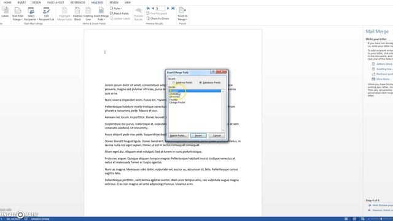Click Match Fields in the ribbon
The height and width of the screenshot is (221, 393).
pos(119,14)
